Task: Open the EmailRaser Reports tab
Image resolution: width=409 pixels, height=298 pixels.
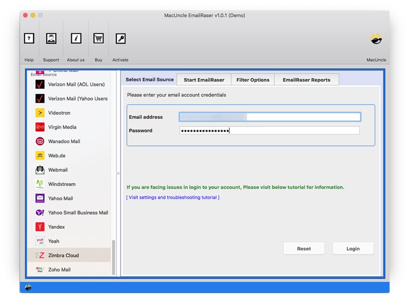Action: click(x=307, y=79)
